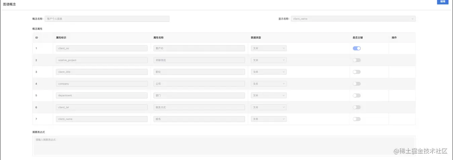The width and height of the screenshot is (453, 160).
Task: Click the company attribute identifier field
Action: 102,84
